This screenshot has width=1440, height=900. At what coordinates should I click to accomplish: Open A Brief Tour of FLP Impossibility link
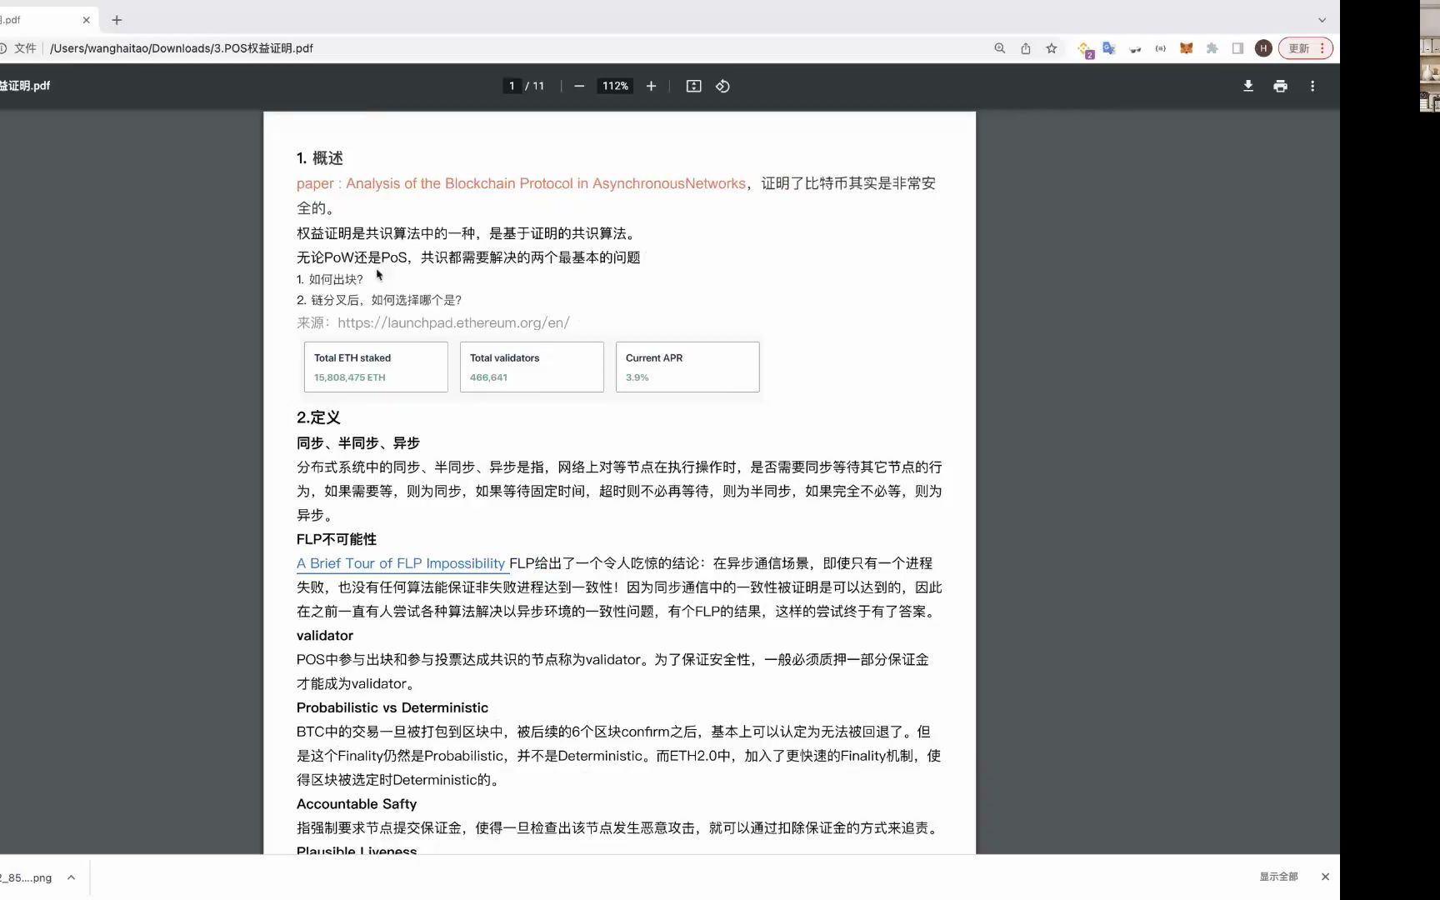click(x=401, y=563)
